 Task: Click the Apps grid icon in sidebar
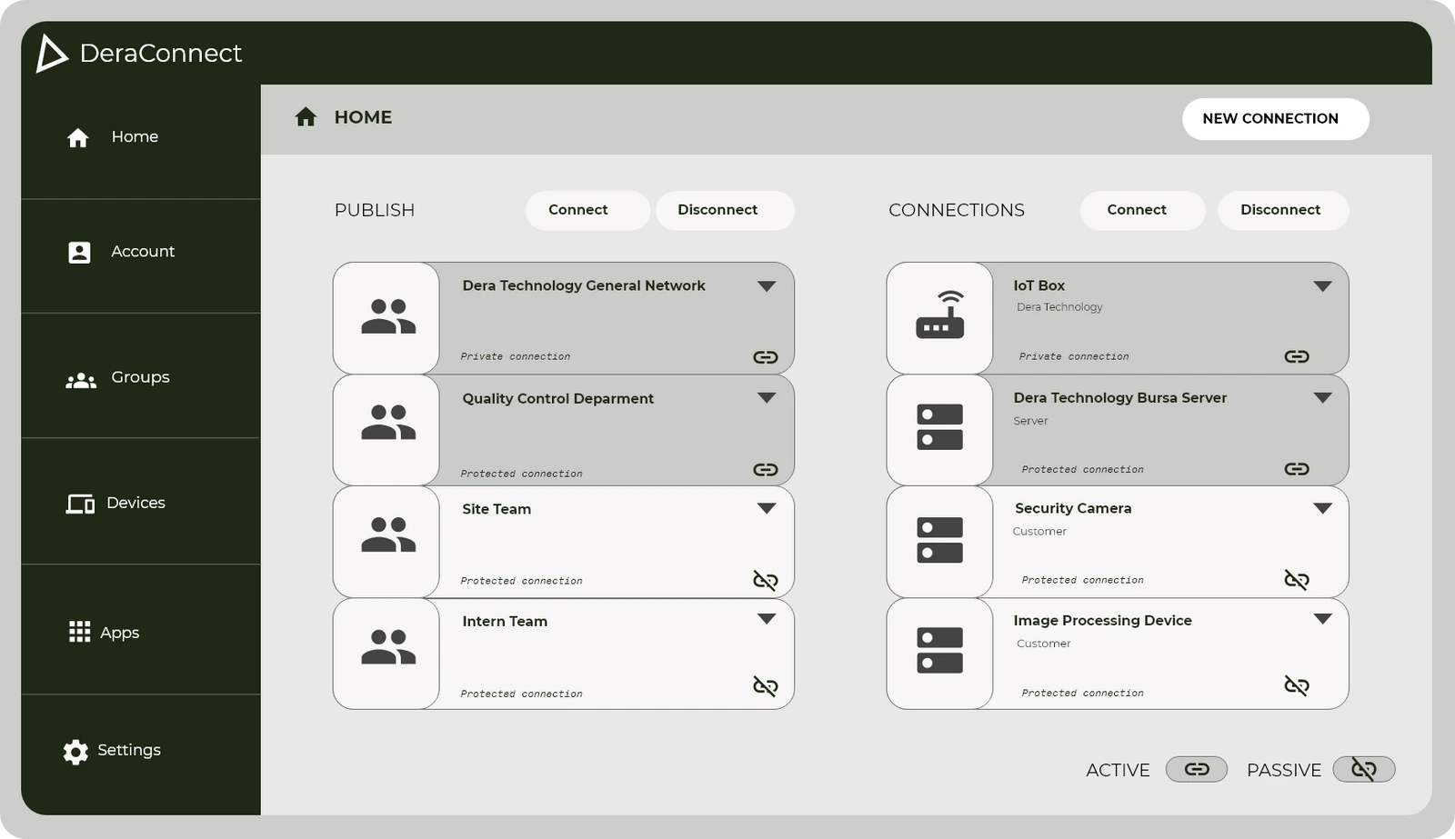[x=80, y=632]
